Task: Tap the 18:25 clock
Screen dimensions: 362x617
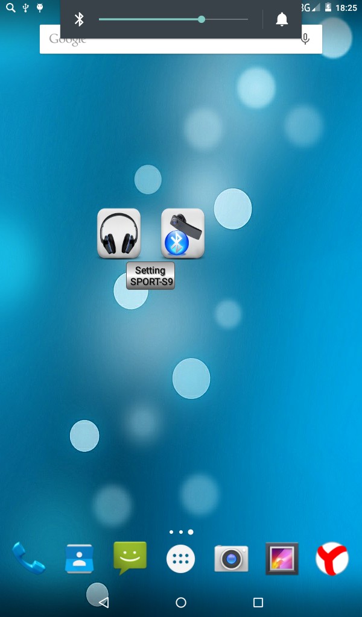Action: tap(346, 8)
